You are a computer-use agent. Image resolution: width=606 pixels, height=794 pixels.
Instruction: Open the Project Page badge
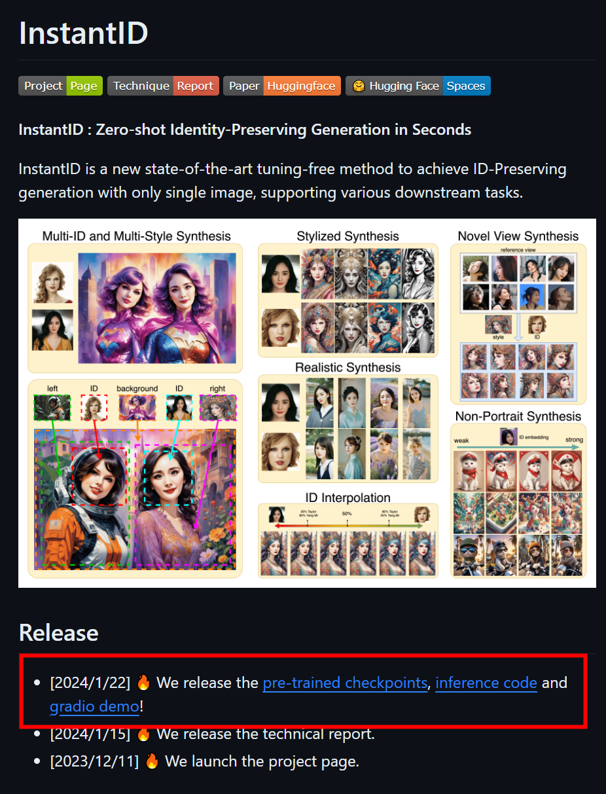(x=60, y=86)
